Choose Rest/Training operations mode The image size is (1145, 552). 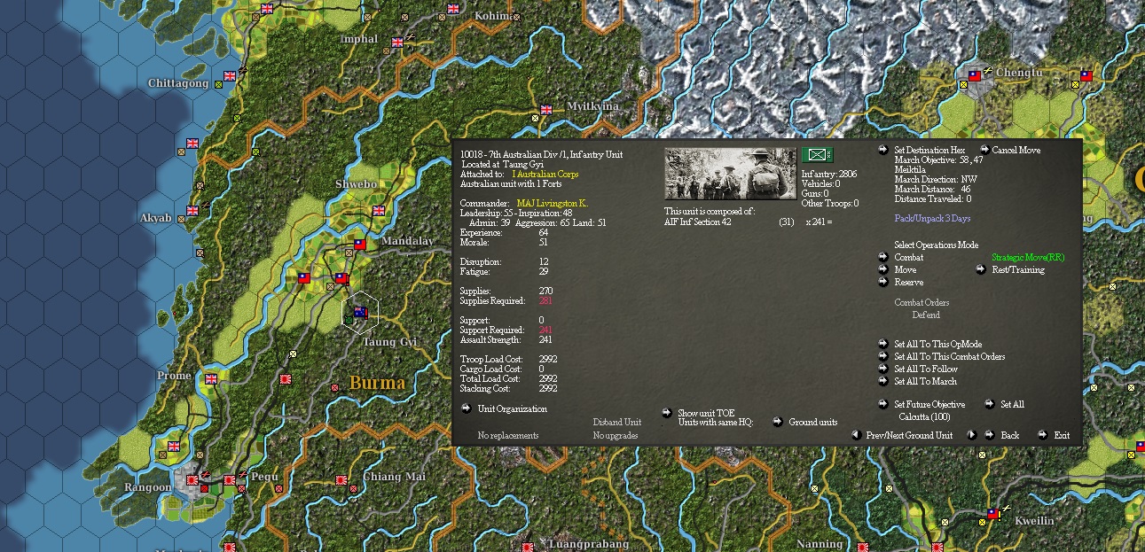pyautogui.click(x=981, y=269)
